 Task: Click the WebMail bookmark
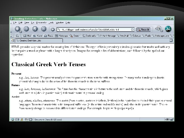click(x=123, y=36)
